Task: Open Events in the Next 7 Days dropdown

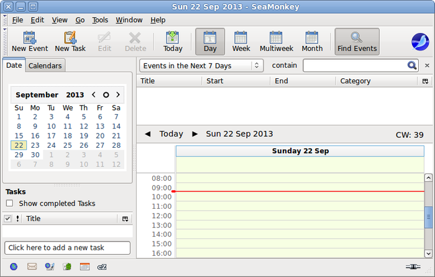Action: tap(201, 66)
